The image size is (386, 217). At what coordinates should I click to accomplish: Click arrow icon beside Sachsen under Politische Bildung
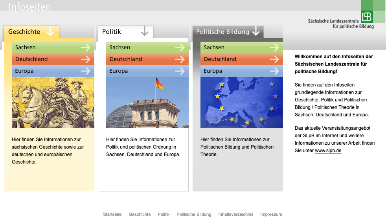pos(274,48)
